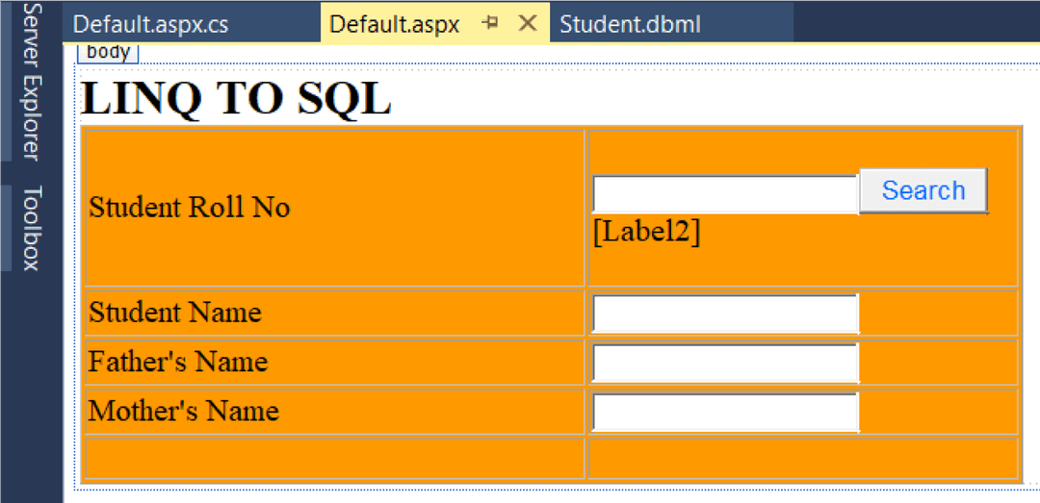The image size is (1040, 503).
Task: Select the body tag indicator
Action: tap(108, 52)
